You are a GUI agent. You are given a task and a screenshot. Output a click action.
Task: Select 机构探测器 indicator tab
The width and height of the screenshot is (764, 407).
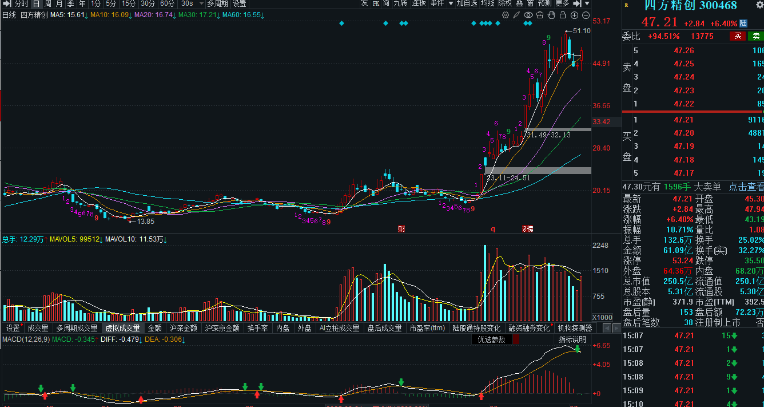tap(575, 328)
